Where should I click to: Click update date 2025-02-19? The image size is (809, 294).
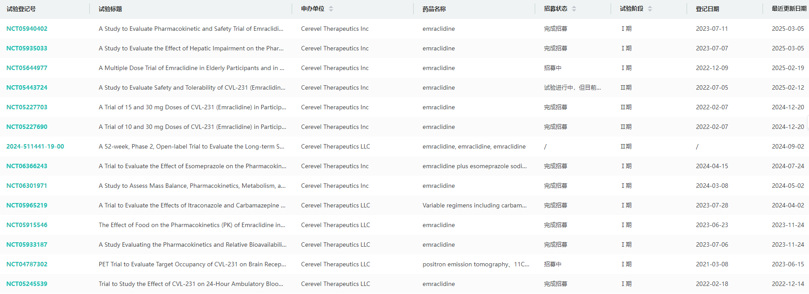pyautogui.click(x=788, y=68)
